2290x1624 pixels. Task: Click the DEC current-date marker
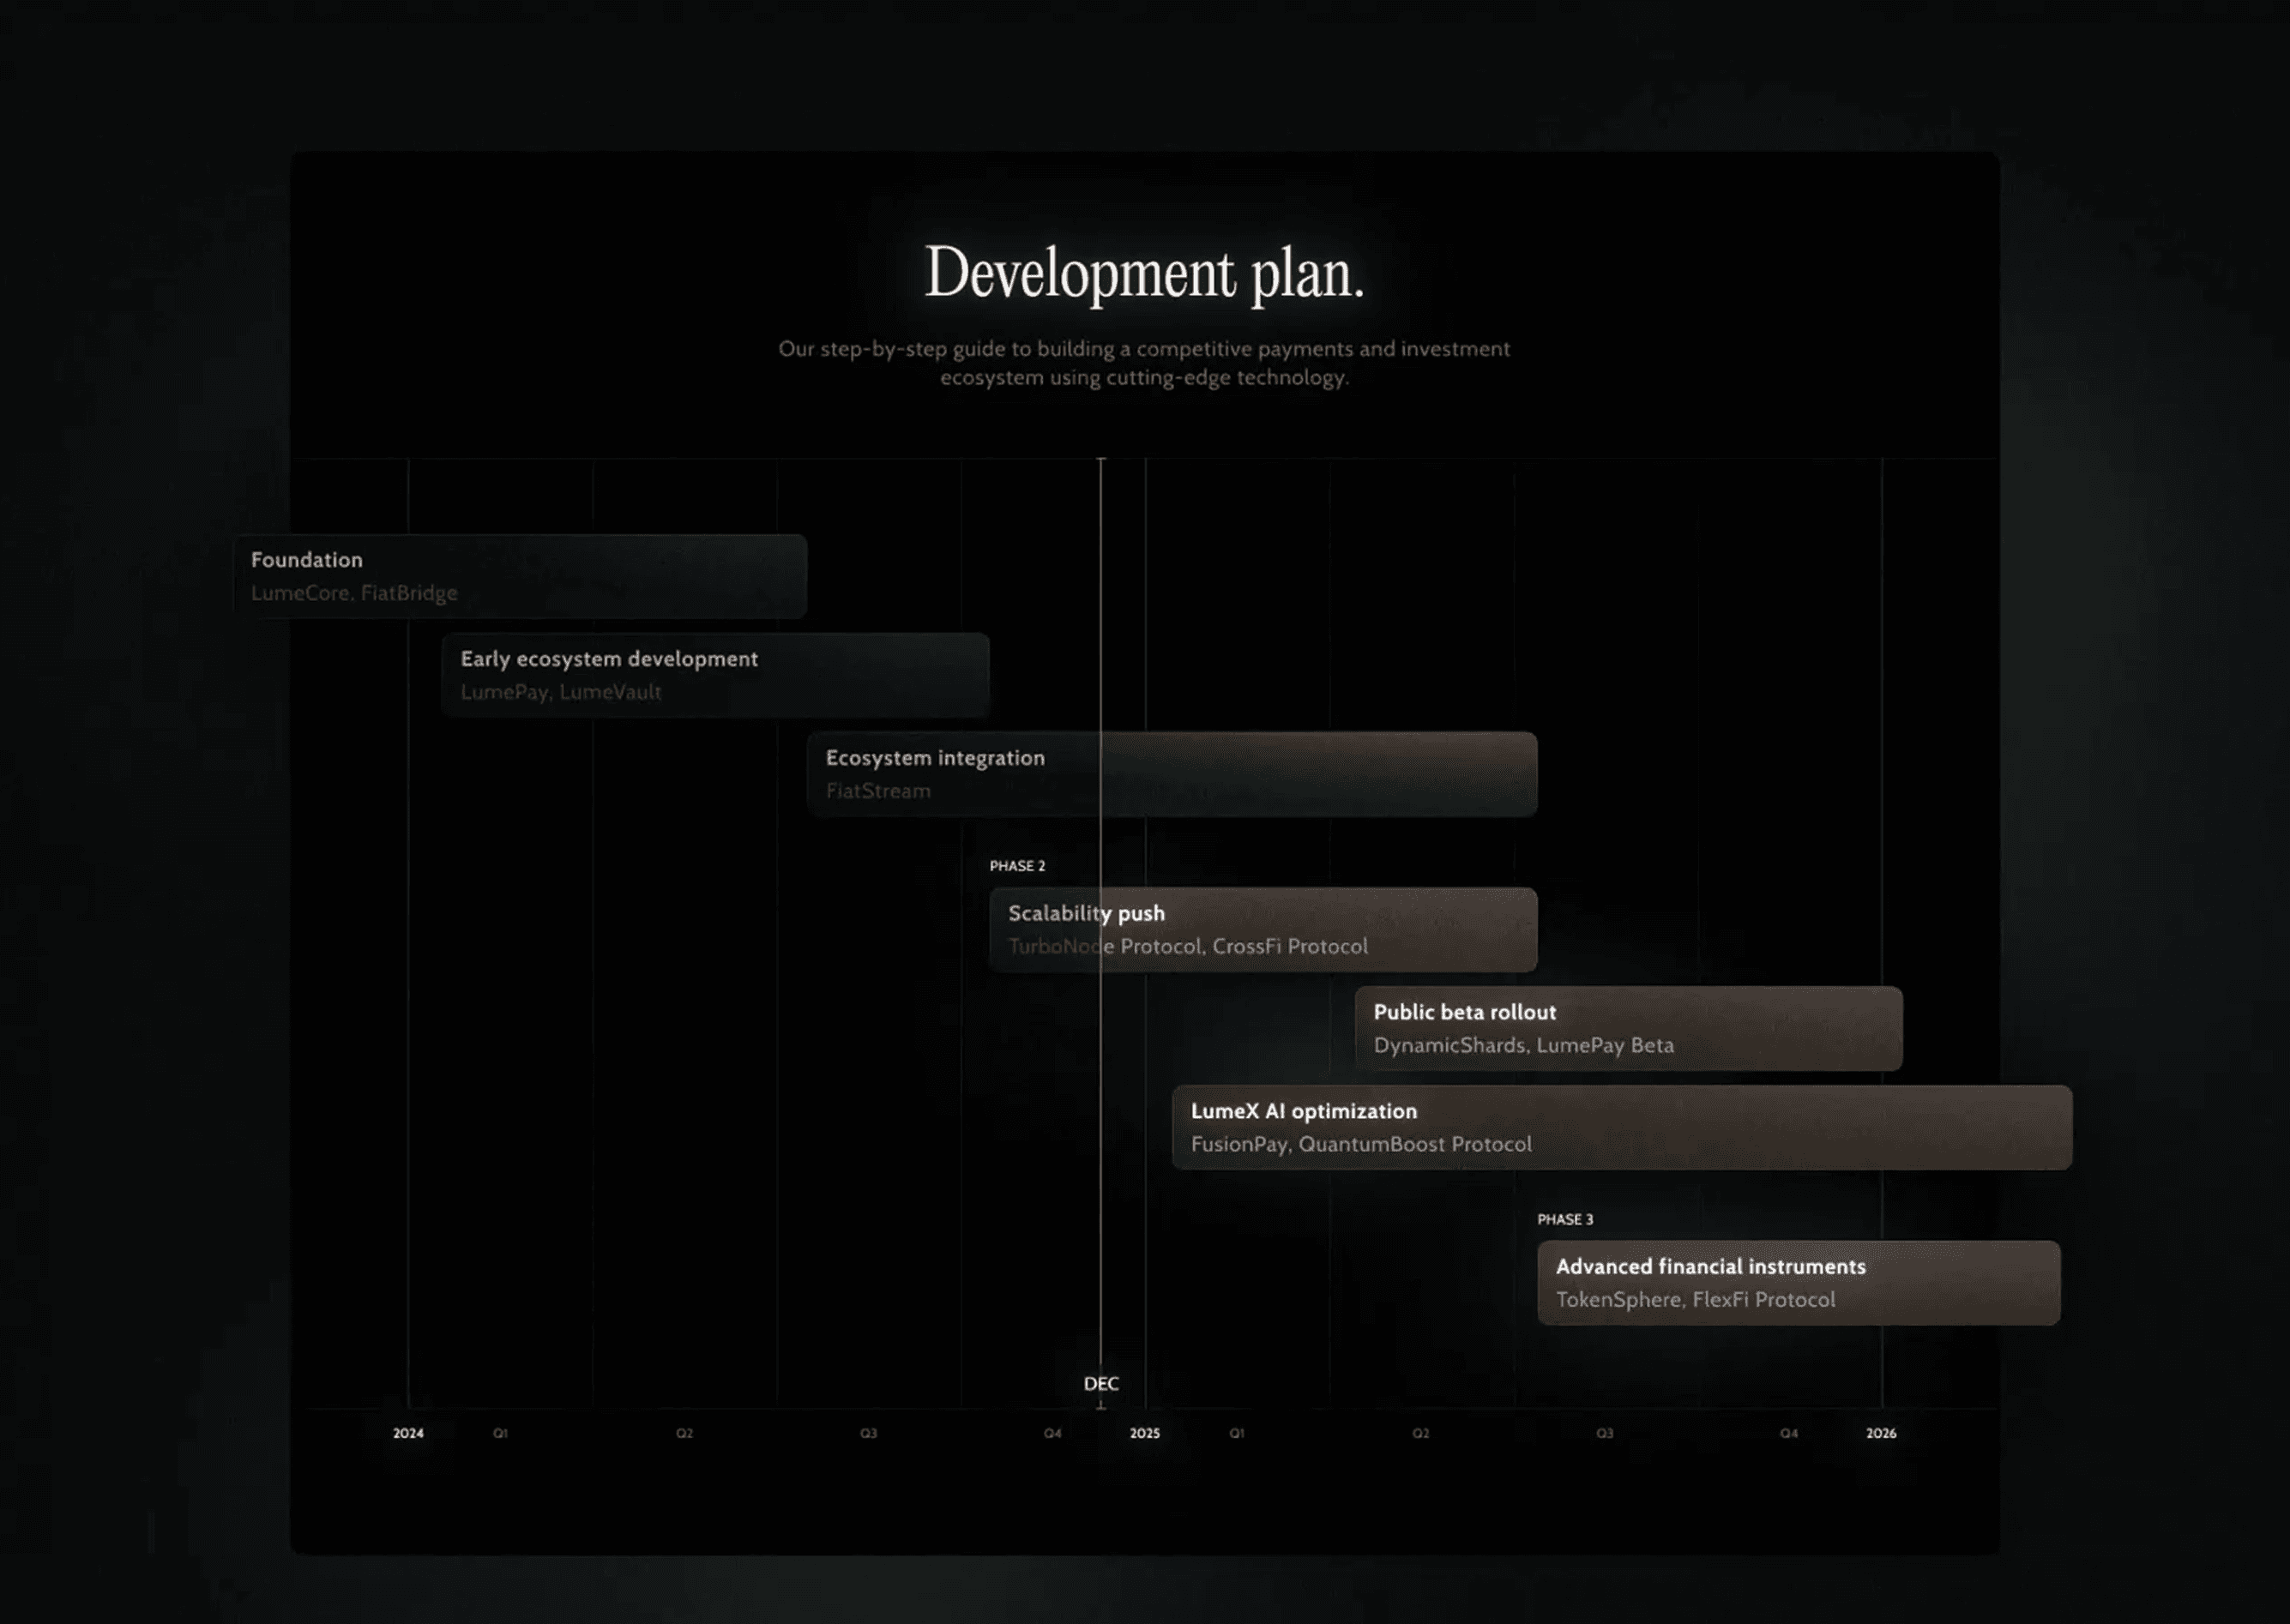pyautogui.click(x=1100, y=1383)
